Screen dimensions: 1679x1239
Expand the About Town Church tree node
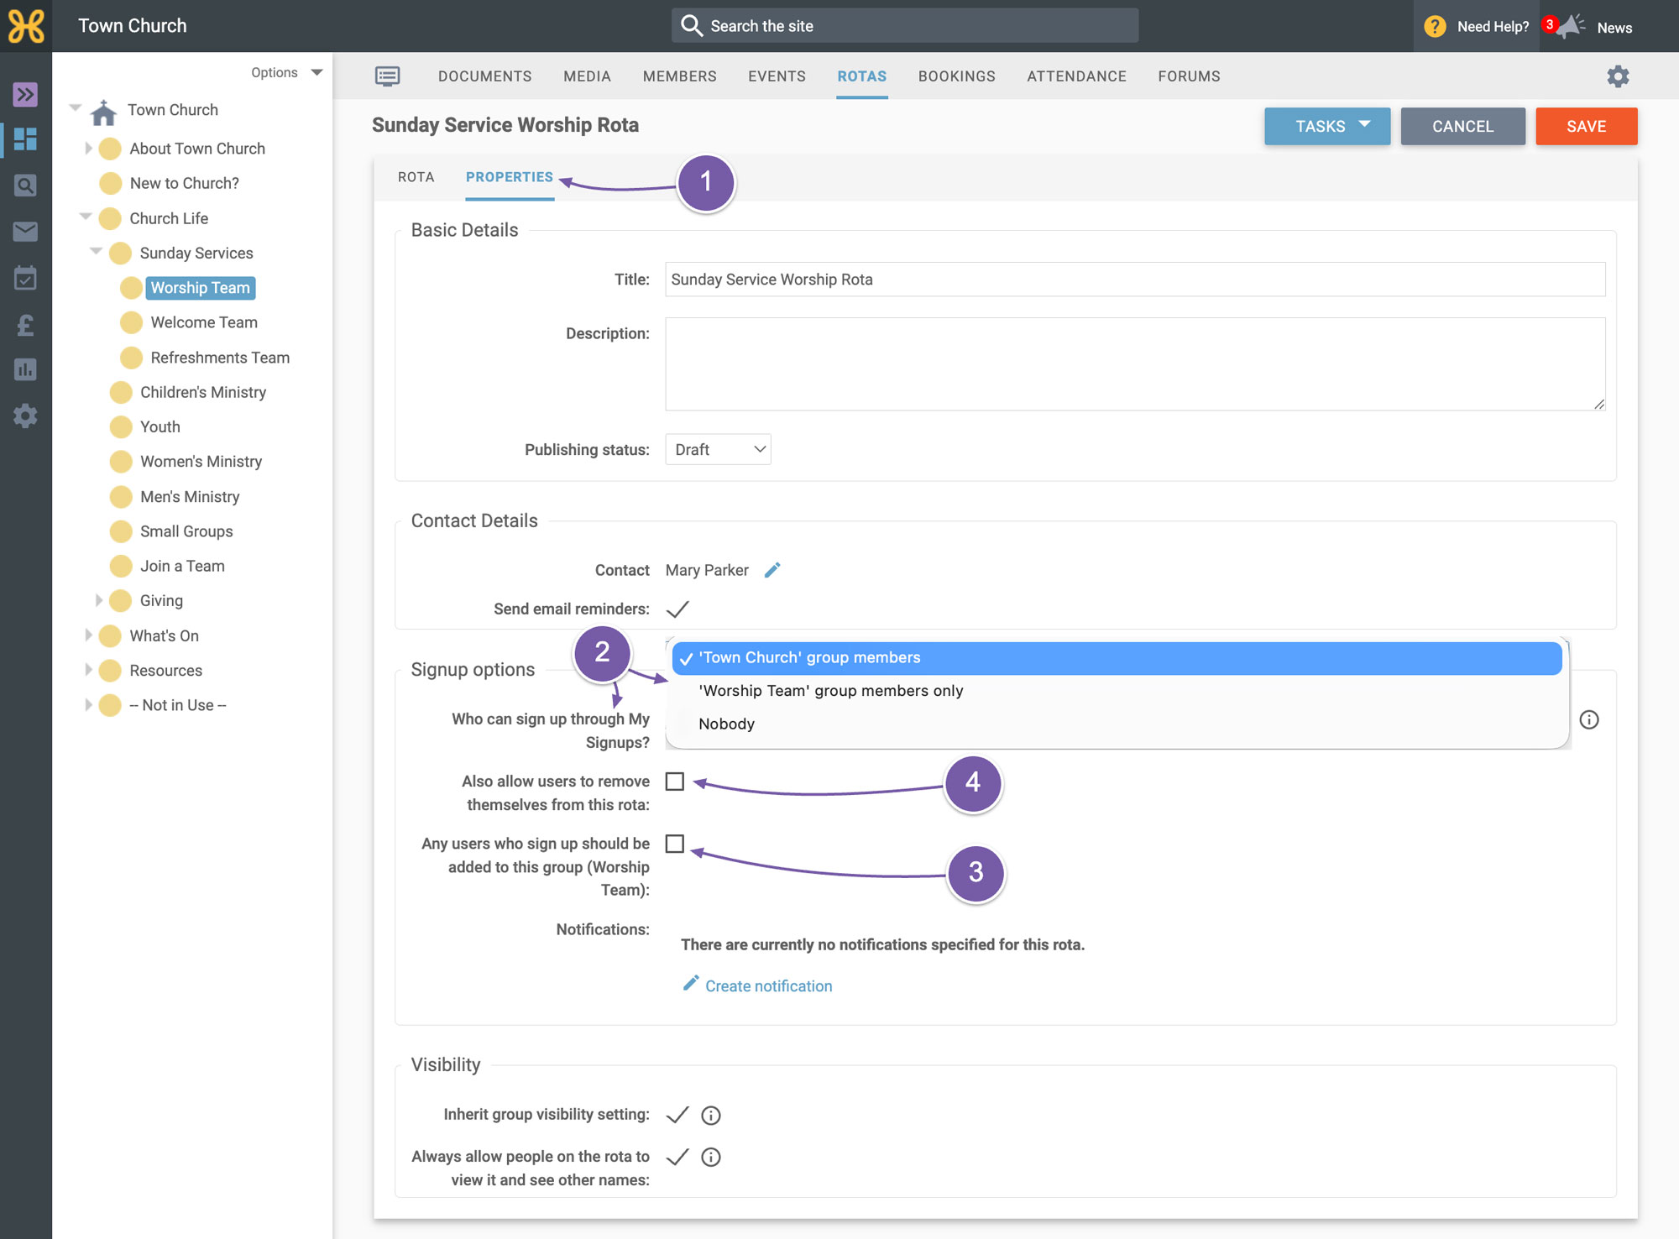coord(88,149)
